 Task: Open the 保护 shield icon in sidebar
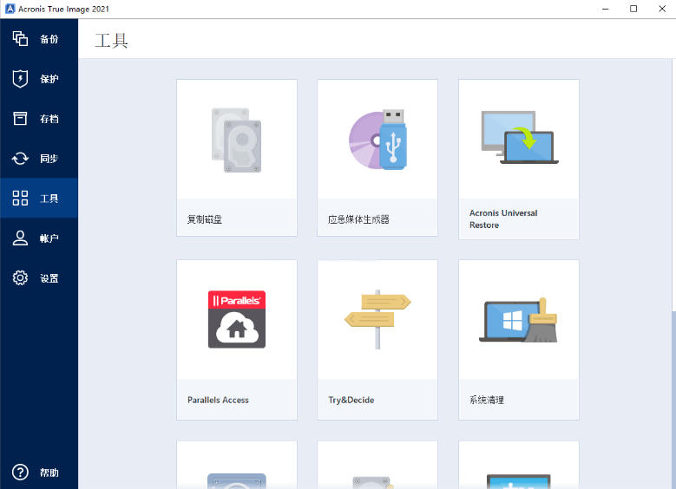20,78
